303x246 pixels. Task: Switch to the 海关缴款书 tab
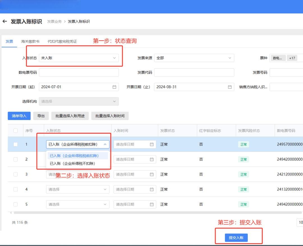pos(30,41)
